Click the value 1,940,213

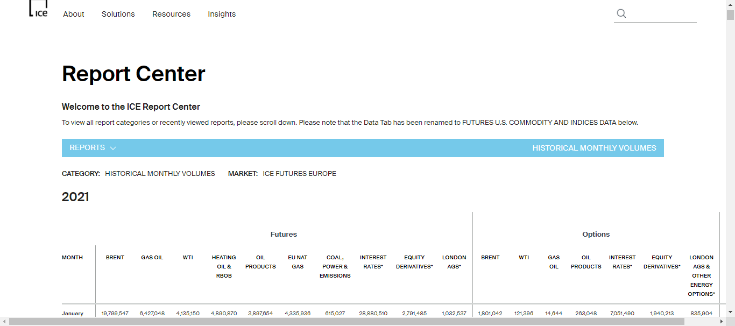(662, 314)
